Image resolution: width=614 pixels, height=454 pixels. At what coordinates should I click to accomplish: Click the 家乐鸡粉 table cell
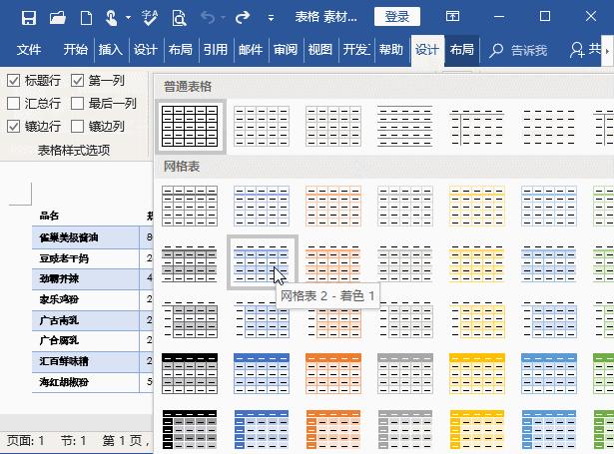coord(86,299)
